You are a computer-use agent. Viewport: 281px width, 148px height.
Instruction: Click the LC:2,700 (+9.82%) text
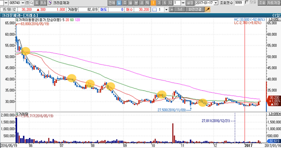248,23
